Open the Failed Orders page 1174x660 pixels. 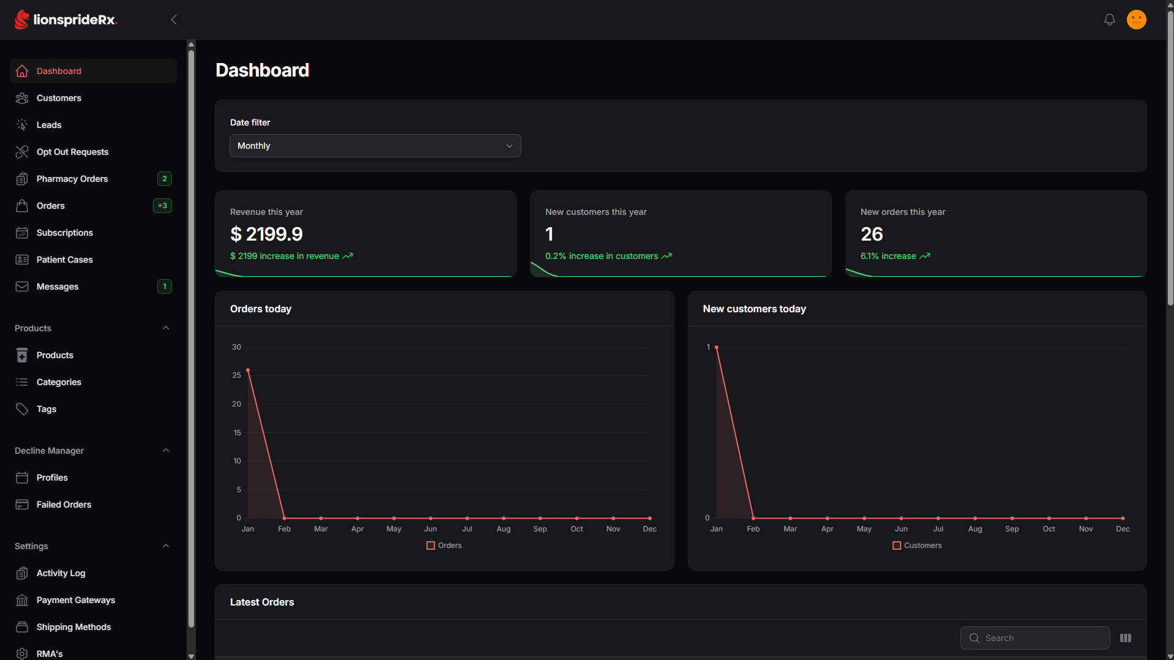click(93, 504)
